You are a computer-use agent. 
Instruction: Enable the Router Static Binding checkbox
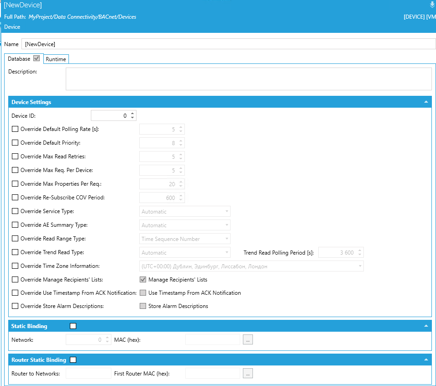click(x=73, y=360)
